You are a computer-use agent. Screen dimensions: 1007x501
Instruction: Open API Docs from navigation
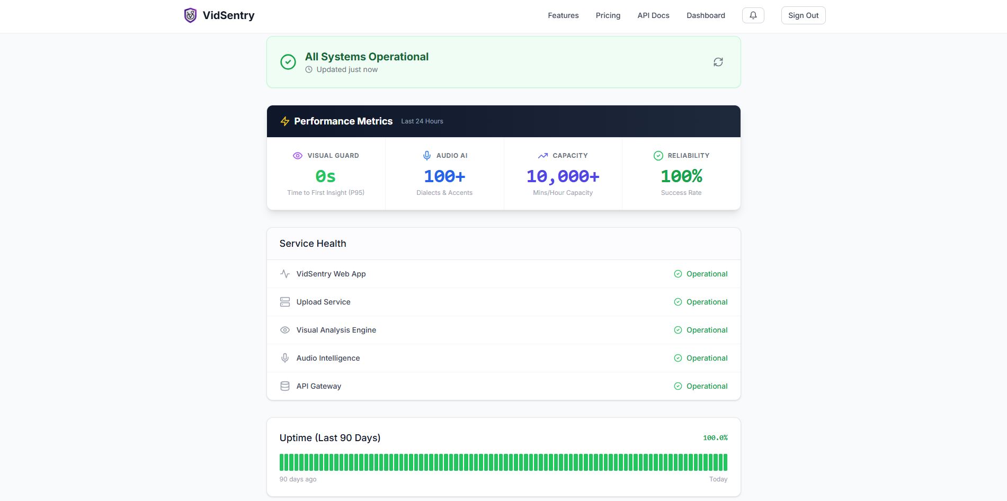tap(653, 15)
